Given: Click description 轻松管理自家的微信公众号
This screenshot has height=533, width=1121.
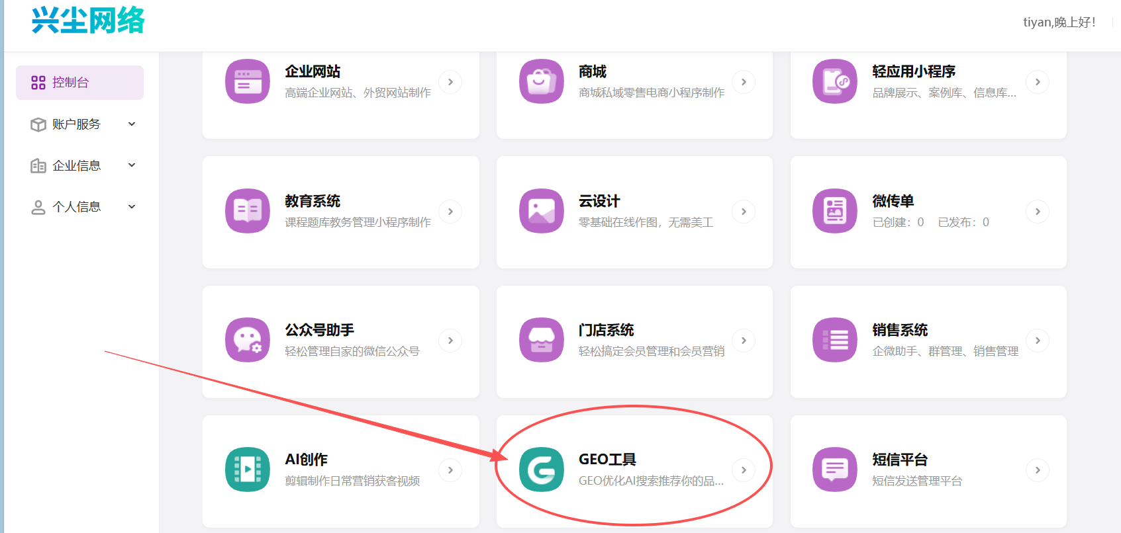Looking at the screenshot, I should coord(352,351).
